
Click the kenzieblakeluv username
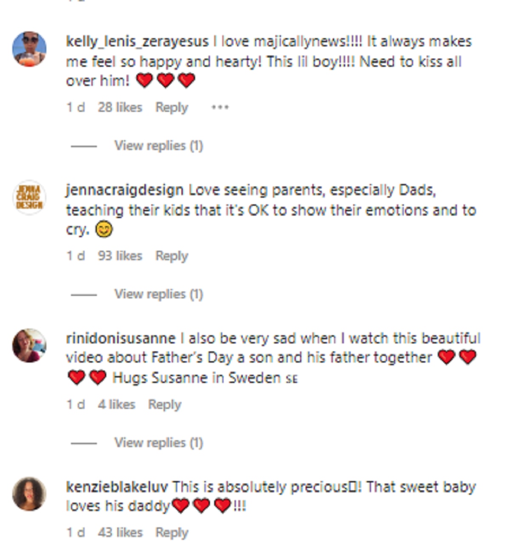[x=117, y=487]
